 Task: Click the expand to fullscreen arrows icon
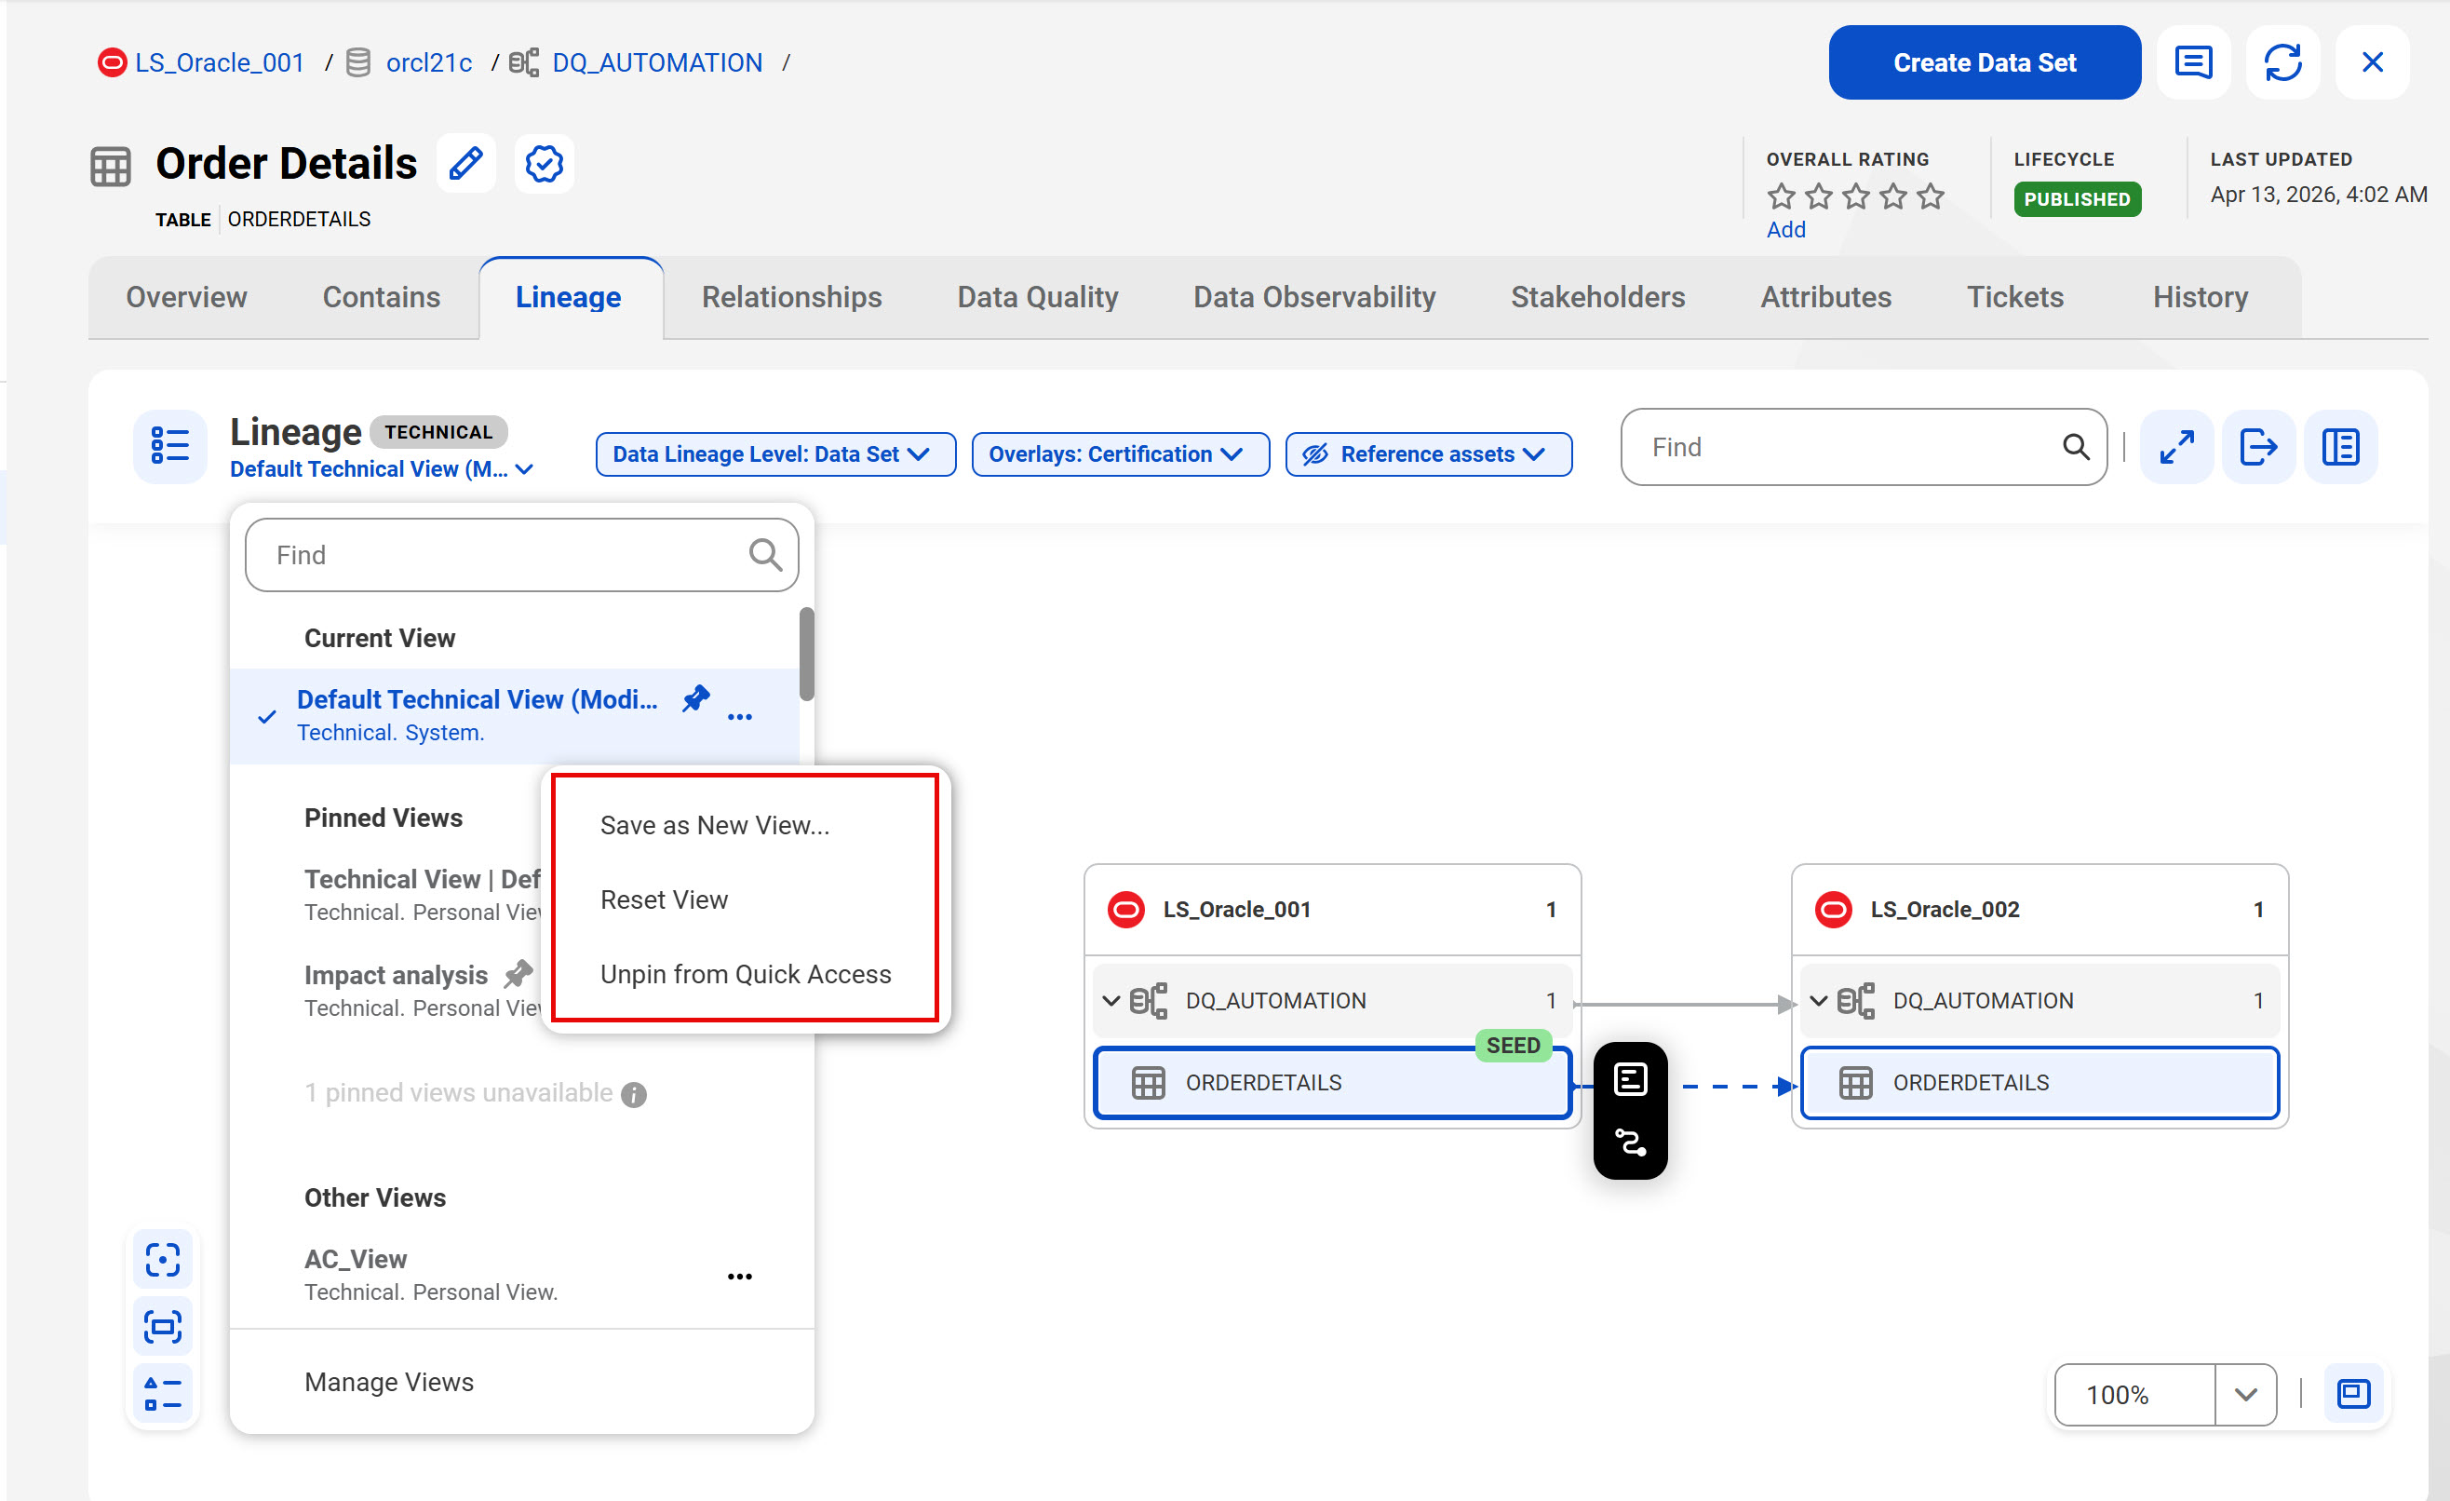pyautogui.click(x=2175, y=447)
